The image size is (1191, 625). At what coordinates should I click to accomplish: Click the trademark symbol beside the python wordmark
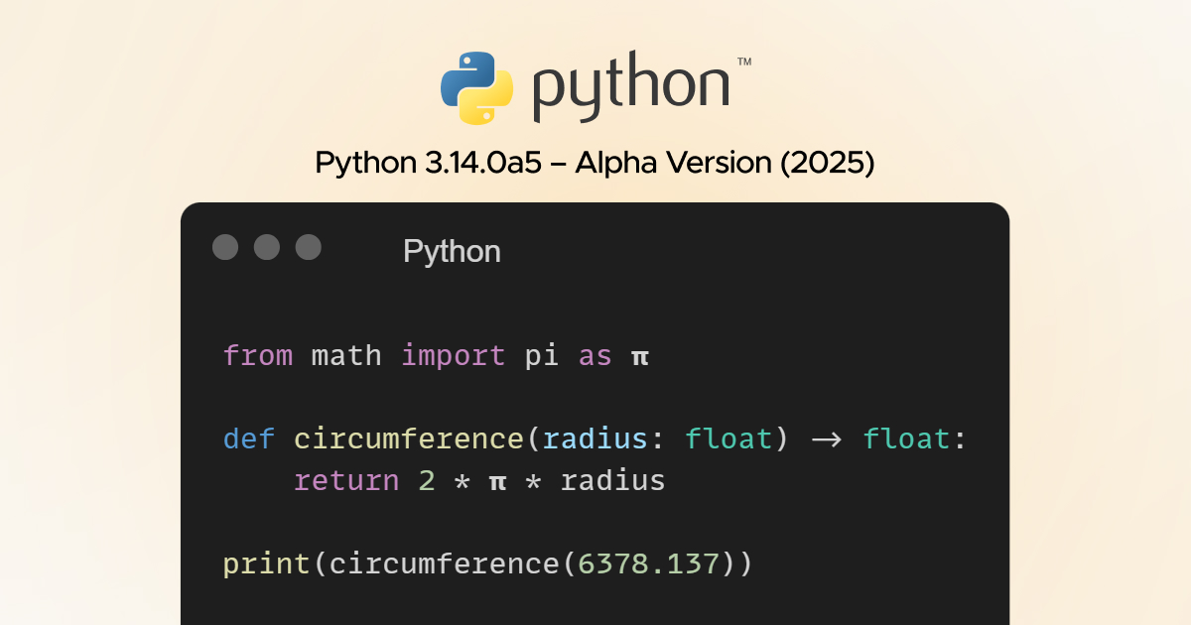point(743,62)
